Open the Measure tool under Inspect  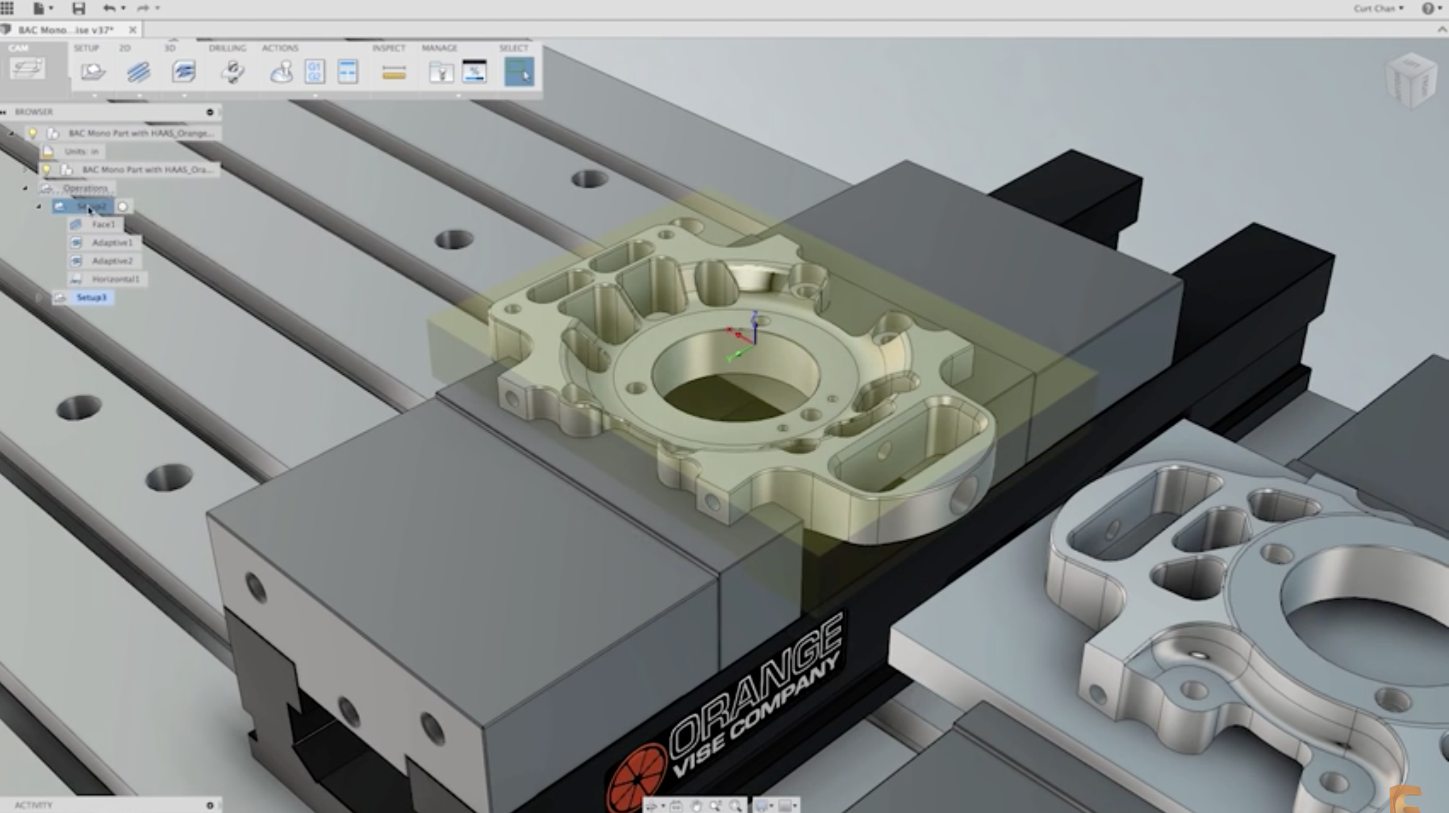click(394, 72)
